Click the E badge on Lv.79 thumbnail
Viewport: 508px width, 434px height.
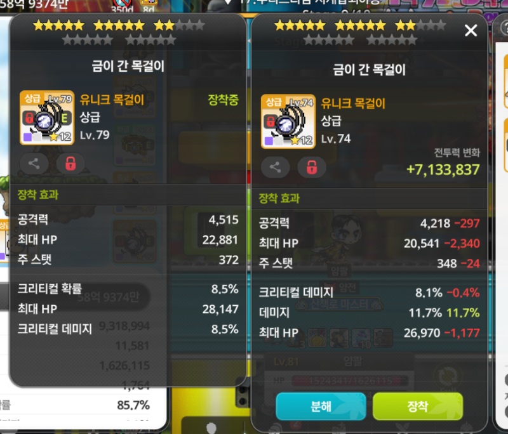65,118
